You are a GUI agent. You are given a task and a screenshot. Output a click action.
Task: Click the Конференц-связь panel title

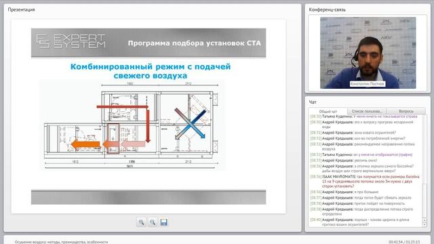pyautogui.click(x=327, y=9)
